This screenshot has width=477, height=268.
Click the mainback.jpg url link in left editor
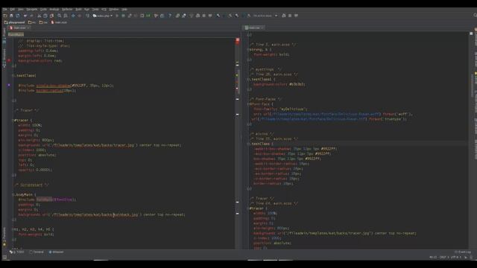tap(95, 214)
